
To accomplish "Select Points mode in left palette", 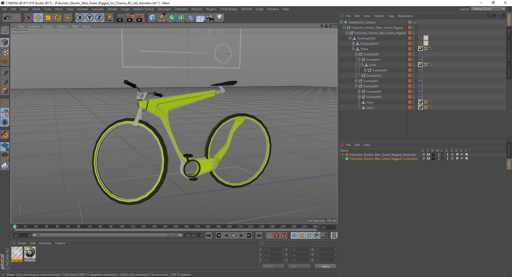I will coord(5,72).
